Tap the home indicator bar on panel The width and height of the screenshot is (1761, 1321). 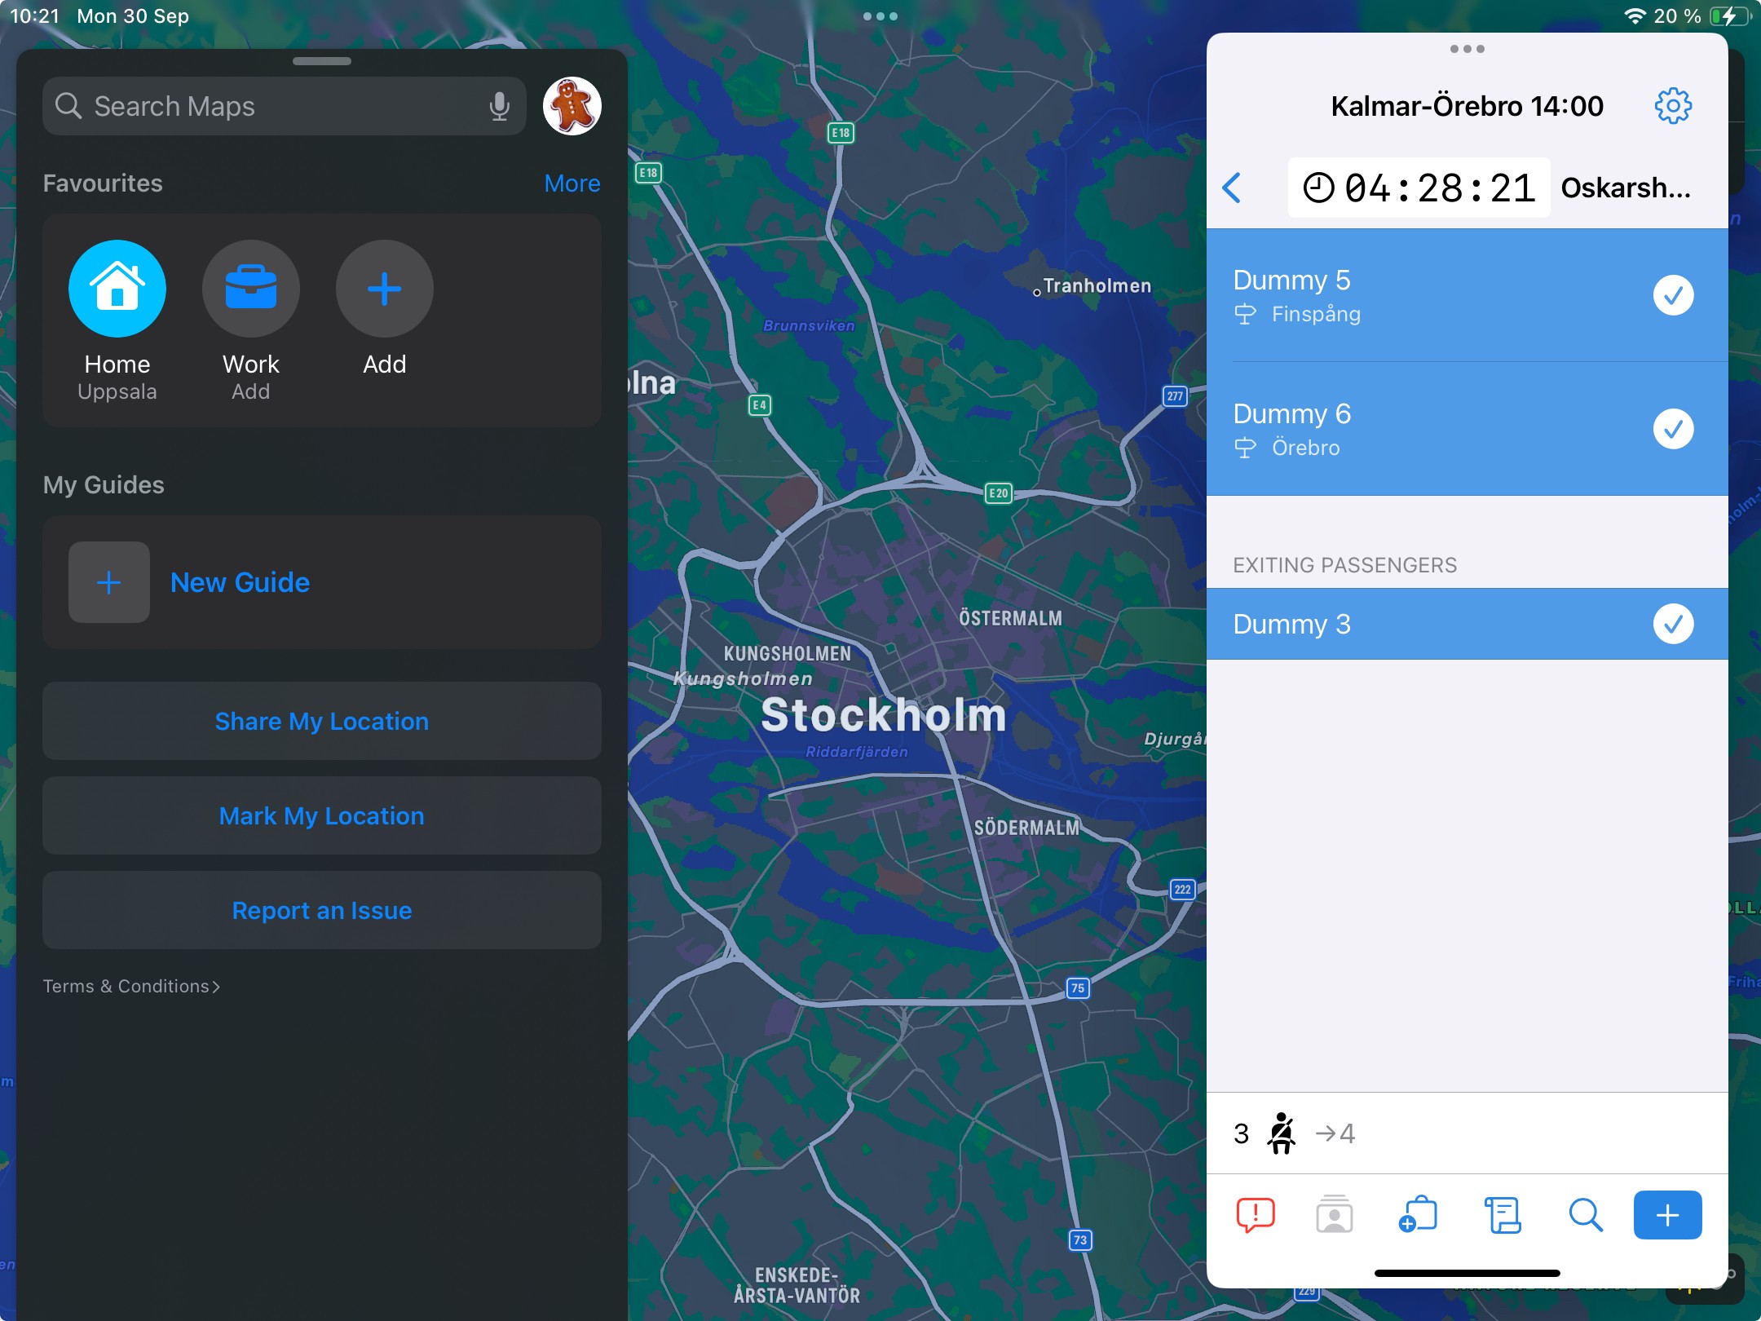click(1467, 1273)
